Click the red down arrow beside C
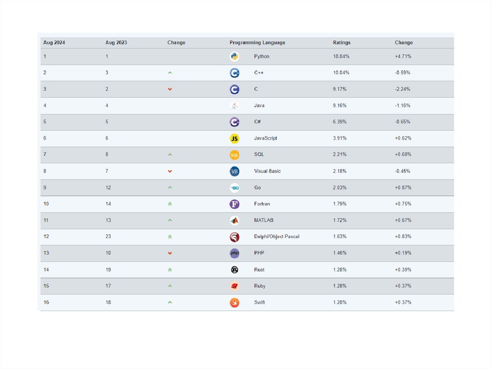 coord(170,89)
